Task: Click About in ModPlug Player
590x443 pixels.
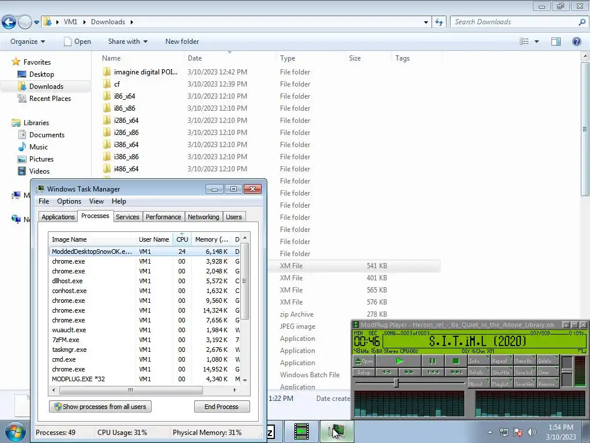Action: pyautogui.click(x=478, y=384)
